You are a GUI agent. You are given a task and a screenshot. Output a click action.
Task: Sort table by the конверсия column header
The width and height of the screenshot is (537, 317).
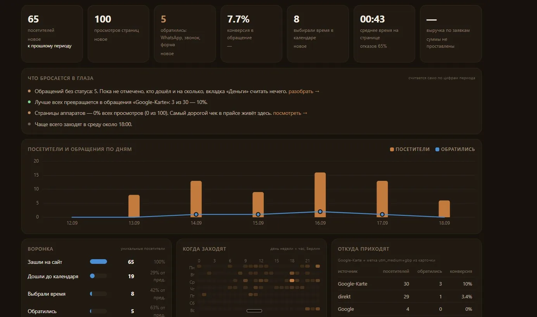(x=461, y=272)
